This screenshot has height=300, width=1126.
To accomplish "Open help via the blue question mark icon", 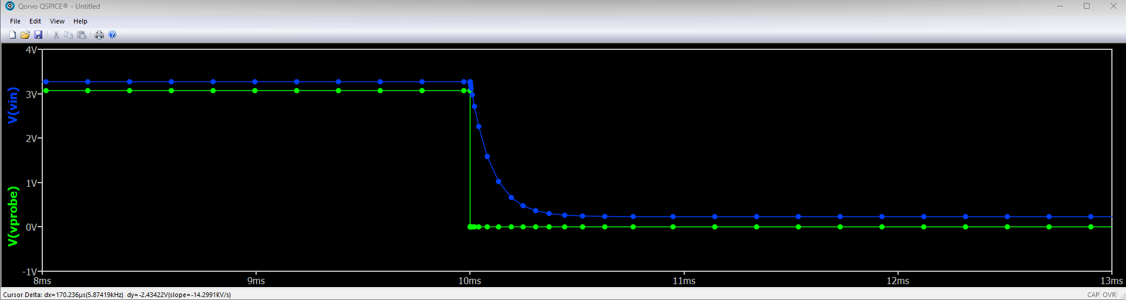I will click(112, 35).
